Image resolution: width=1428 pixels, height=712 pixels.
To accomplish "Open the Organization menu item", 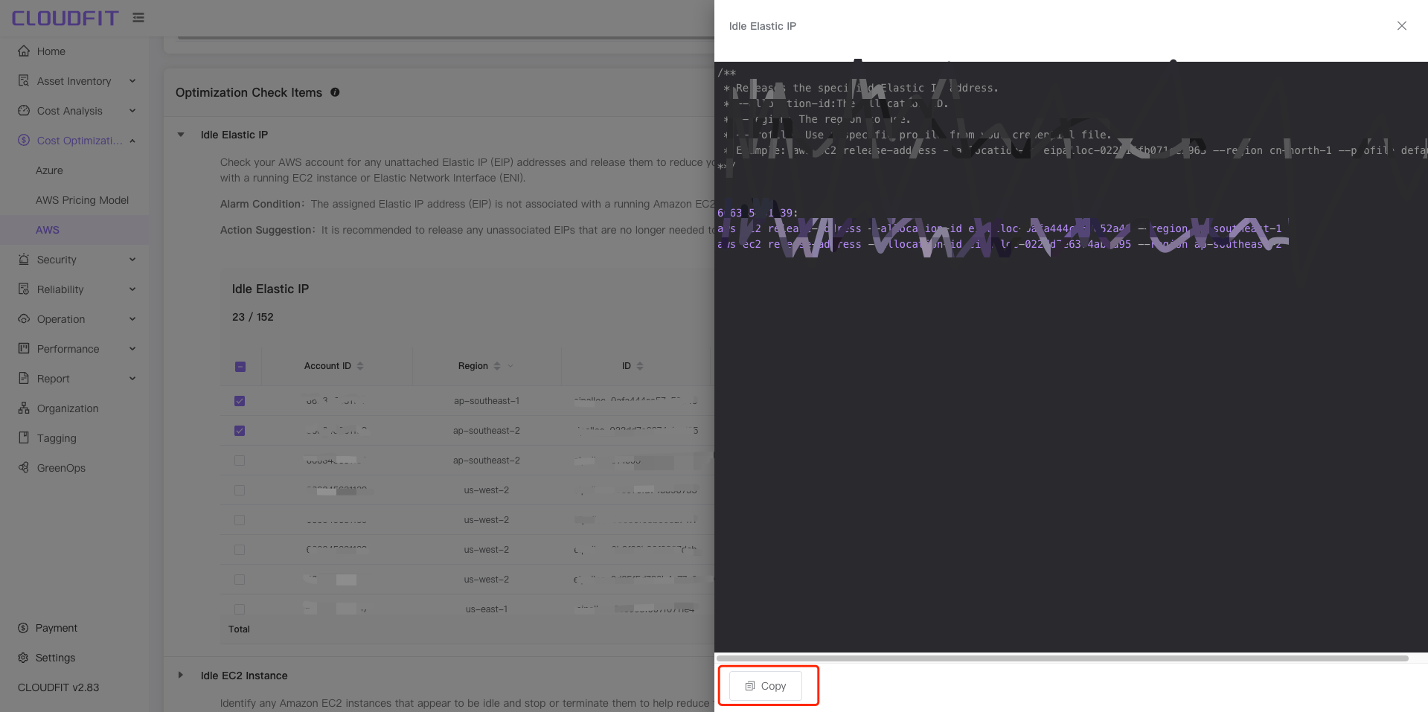I will point(74,408).
